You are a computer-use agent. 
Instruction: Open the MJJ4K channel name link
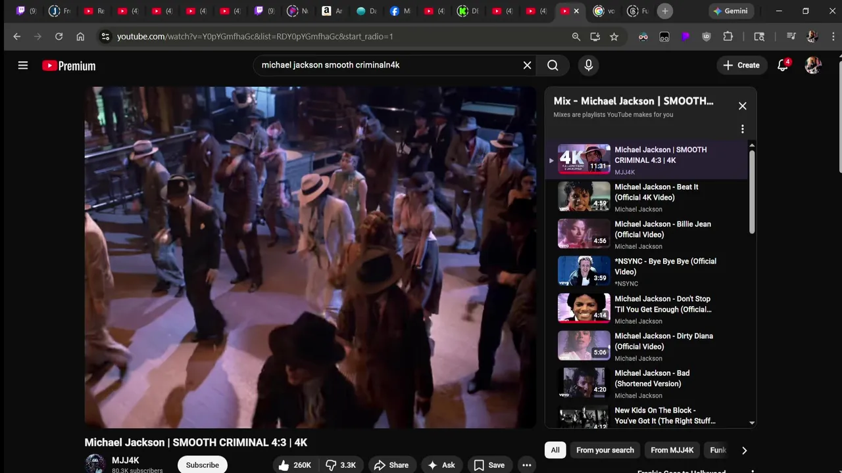(x=125, y=461)
